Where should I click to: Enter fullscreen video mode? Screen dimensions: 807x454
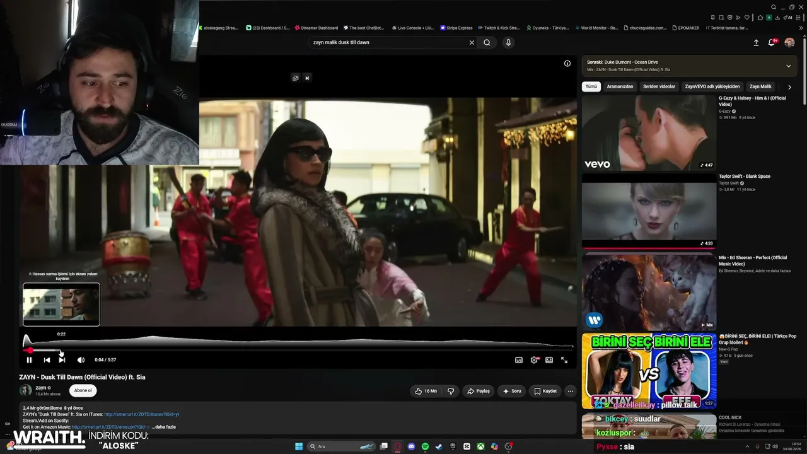[564, 360]
